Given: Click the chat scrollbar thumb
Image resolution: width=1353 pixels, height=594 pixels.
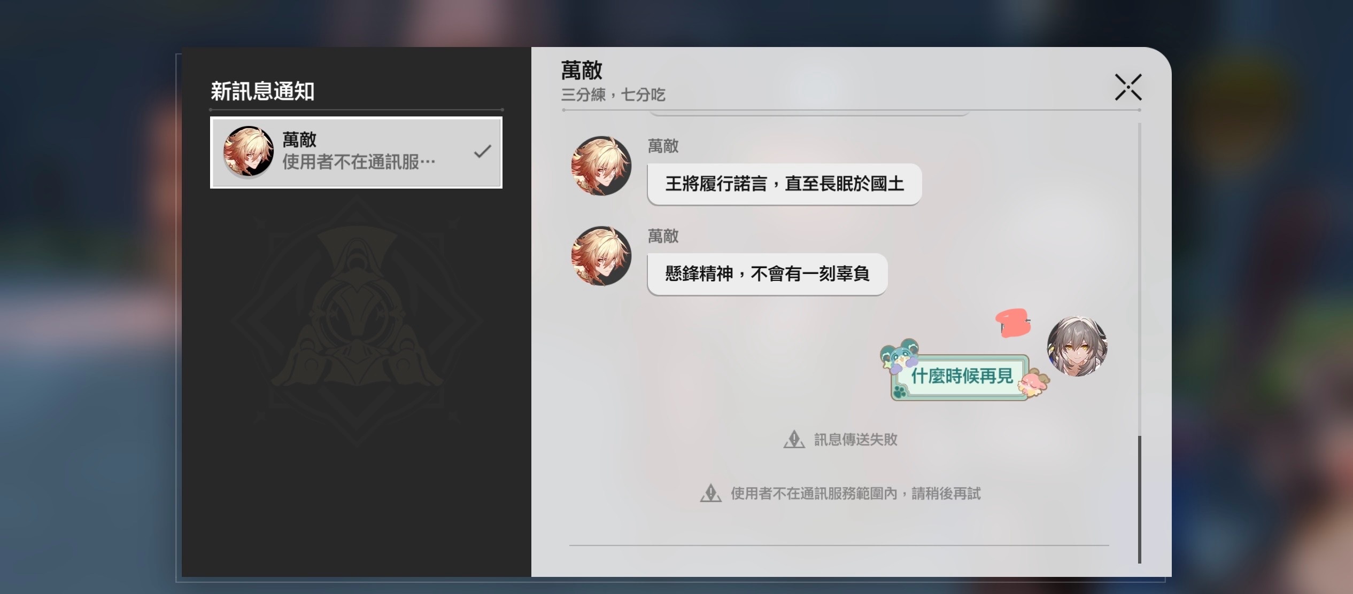Looking at the screenshot, I should coord(1139,499).
